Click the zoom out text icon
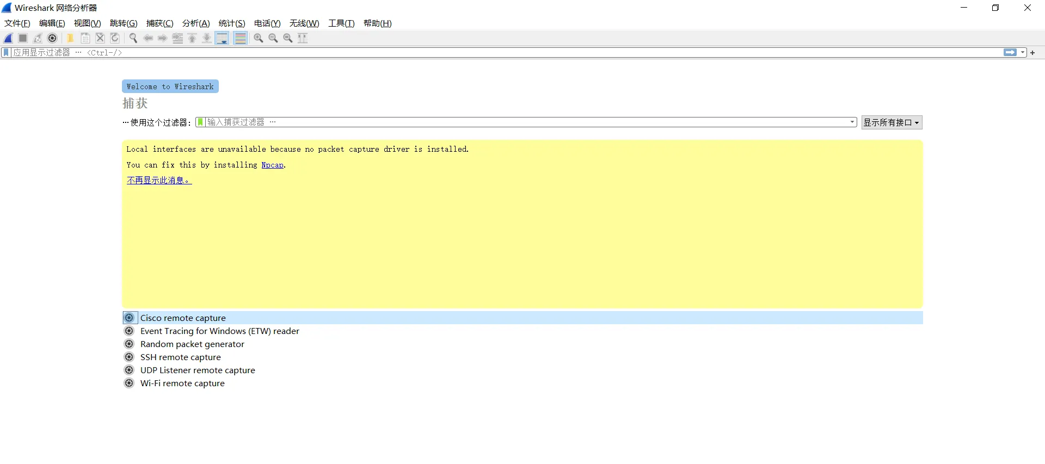This screenshot has width=1045, height=464. (273, 38)
